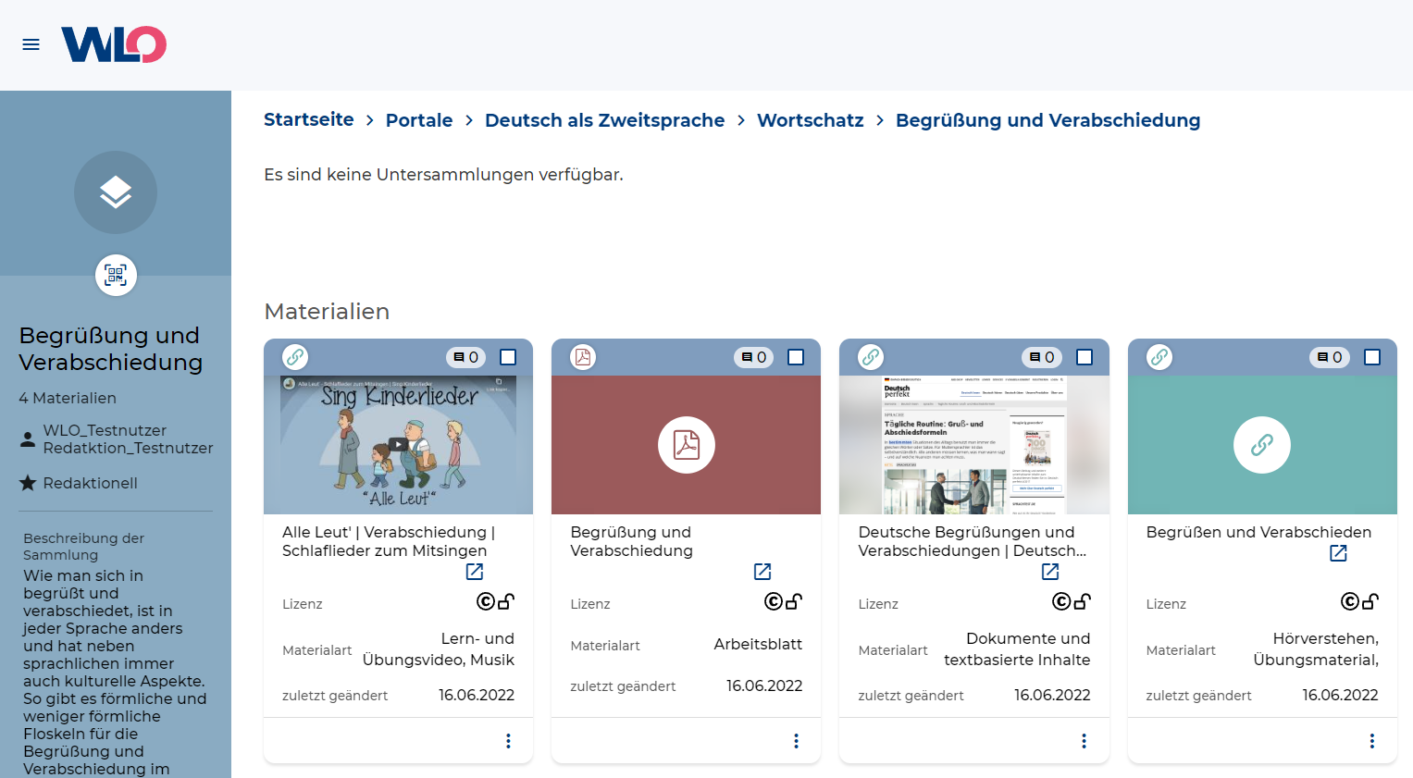Click the red PDF worksheet preview area

click(x=686, y=445)
